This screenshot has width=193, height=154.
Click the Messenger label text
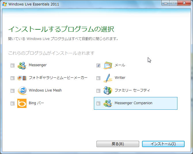(38, 65)
